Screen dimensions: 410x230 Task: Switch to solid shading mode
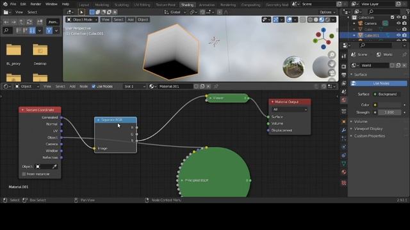(316, 20)
